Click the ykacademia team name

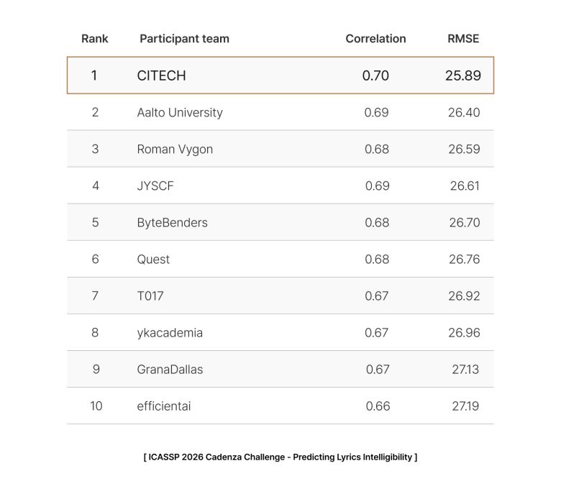tap(170, 332)
